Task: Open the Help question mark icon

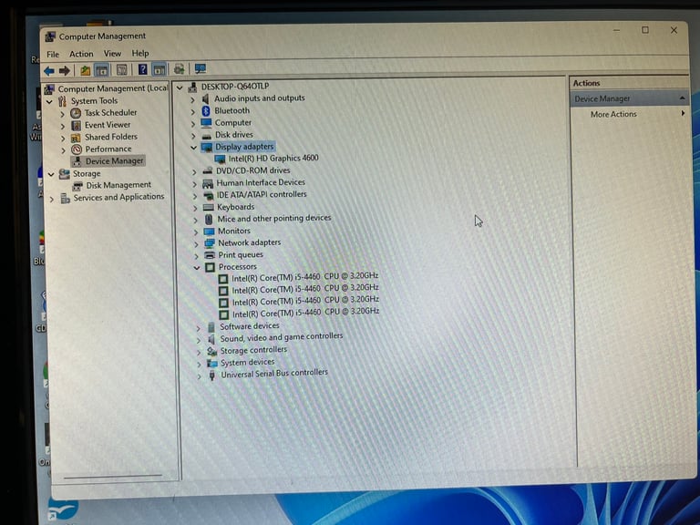Action: pos(142,69)
